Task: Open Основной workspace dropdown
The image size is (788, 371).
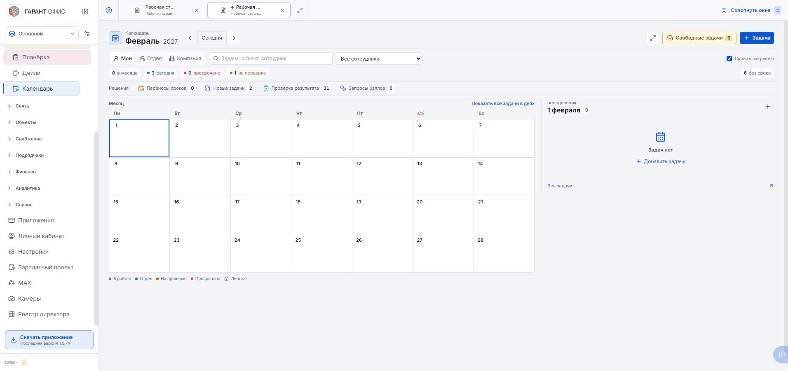Action: pos(42,34)
